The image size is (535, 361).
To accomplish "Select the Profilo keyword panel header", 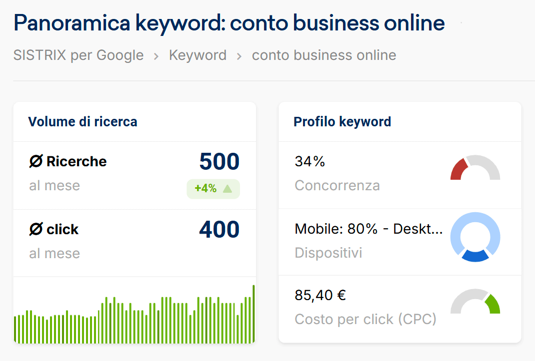I will tap(342, 121).
